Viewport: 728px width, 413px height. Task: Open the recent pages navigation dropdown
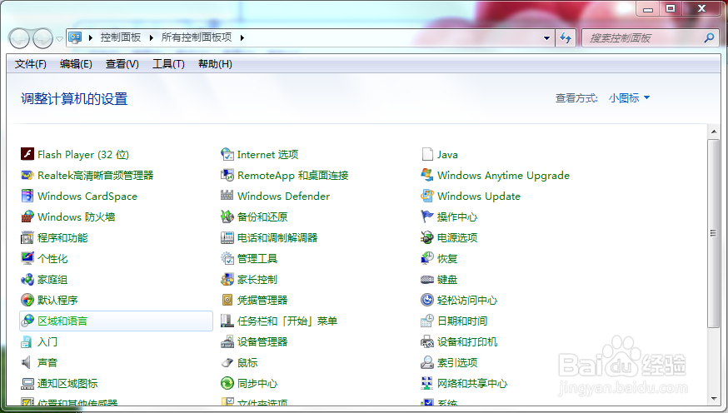point(59,38)
